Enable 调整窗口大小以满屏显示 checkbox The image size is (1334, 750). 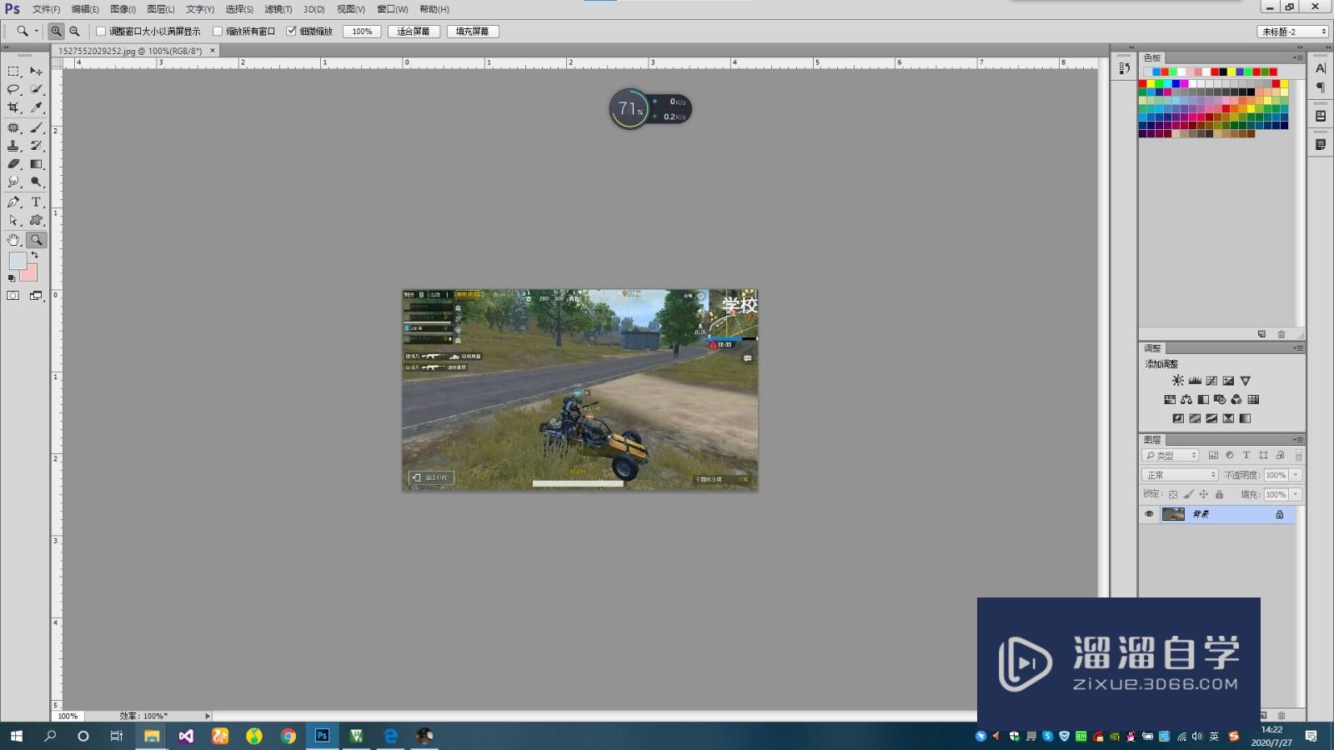(101, 32)
